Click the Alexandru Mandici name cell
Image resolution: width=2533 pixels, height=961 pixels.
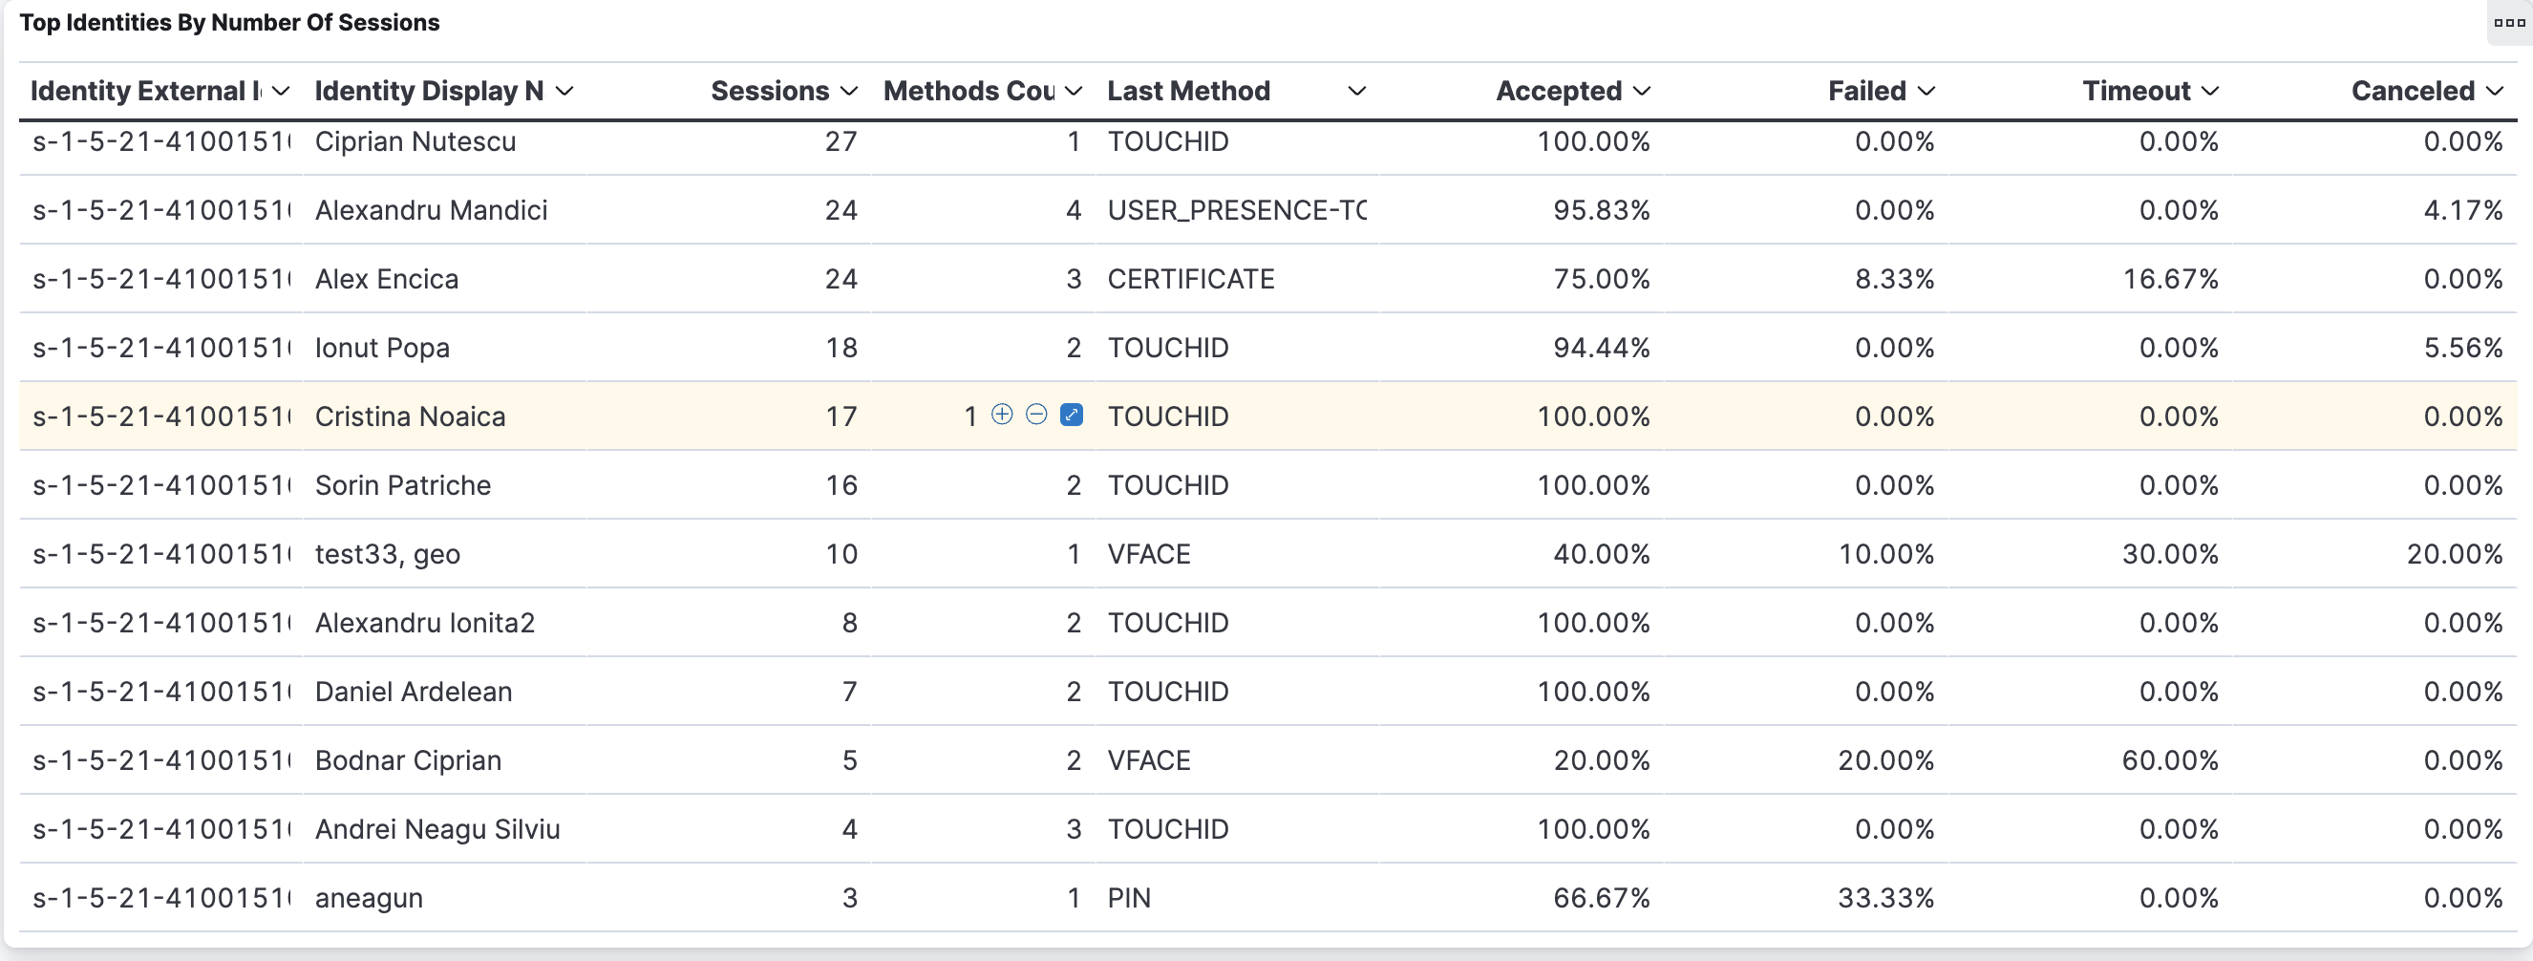(431, 210)
